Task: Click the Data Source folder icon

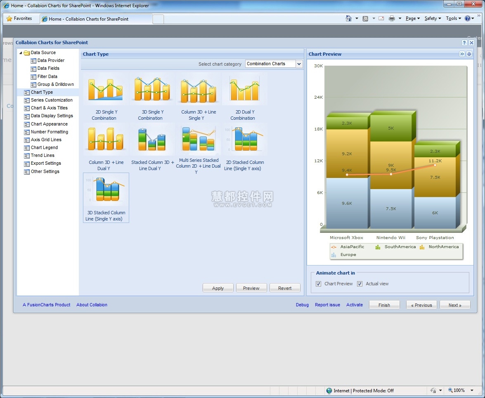Action: (x=26, y=52)
